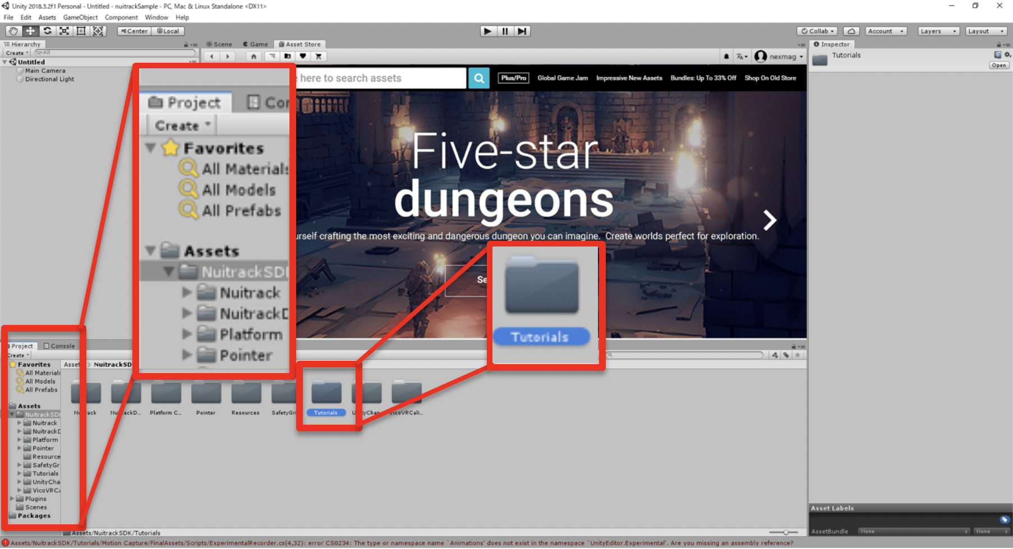Click the Search by Type icon
The image size is (1013, 549).
click(x=775, y=355)
